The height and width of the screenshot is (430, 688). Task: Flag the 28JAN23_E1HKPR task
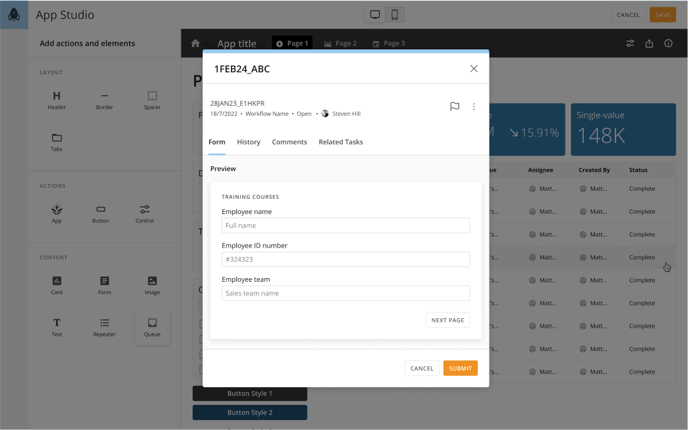click(455, 106)
